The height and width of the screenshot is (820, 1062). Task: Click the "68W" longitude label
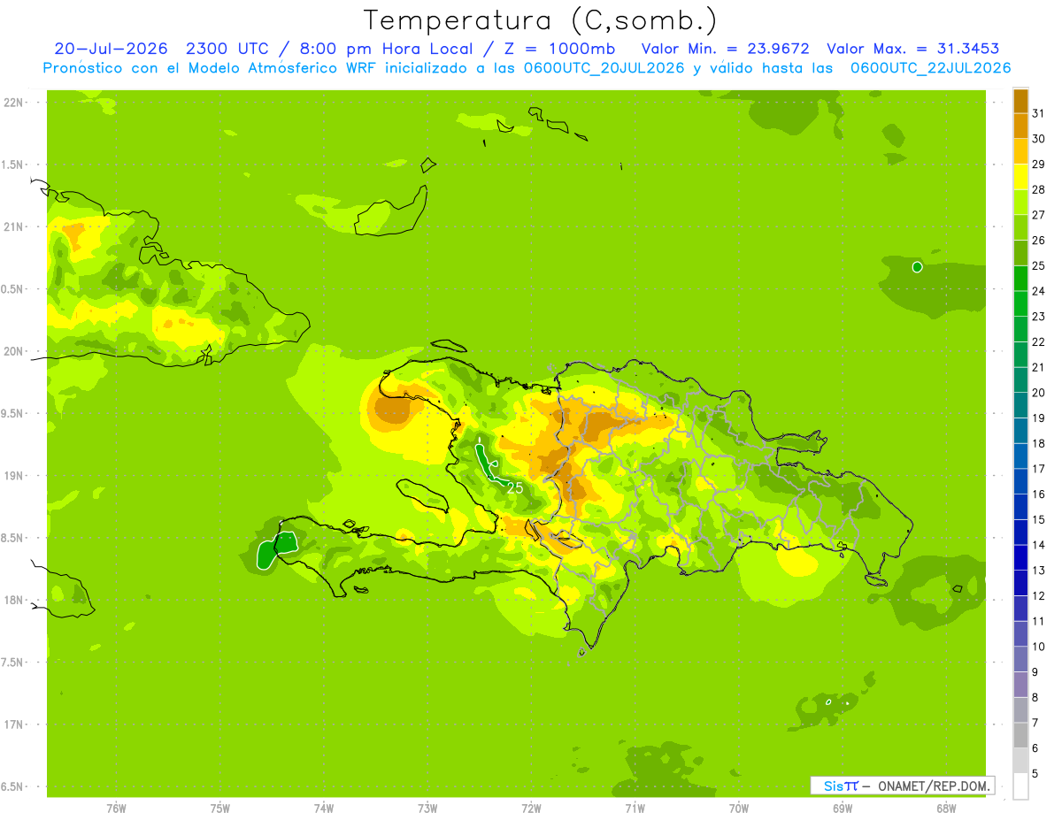(945, 809)
